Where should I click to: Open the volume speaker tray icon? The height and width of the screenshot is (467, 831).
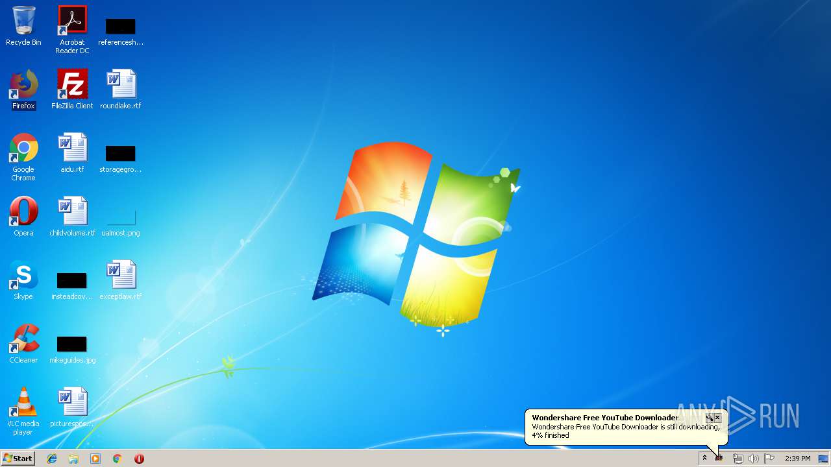[754, 459]
